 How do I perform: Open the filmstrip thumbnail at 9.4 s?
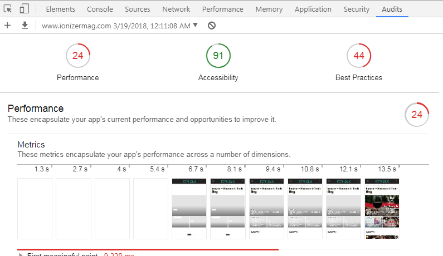coord(266,209)
